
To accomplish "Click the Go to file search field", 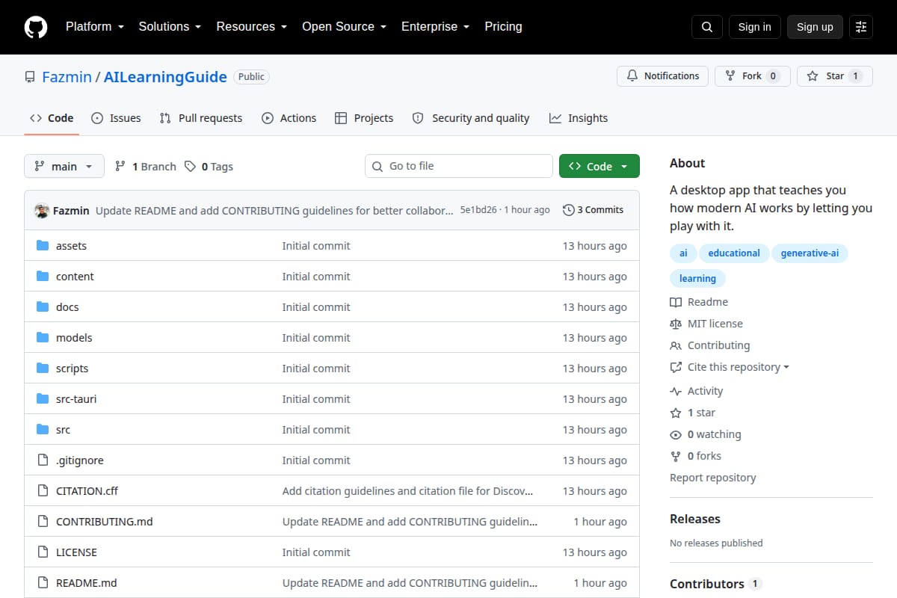I will click(459, 166).
